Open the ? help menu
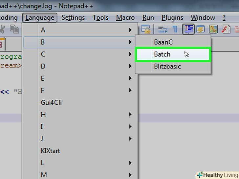Viewport: 239px width, 179px height. pyautogui.click(x=224, y=18)
